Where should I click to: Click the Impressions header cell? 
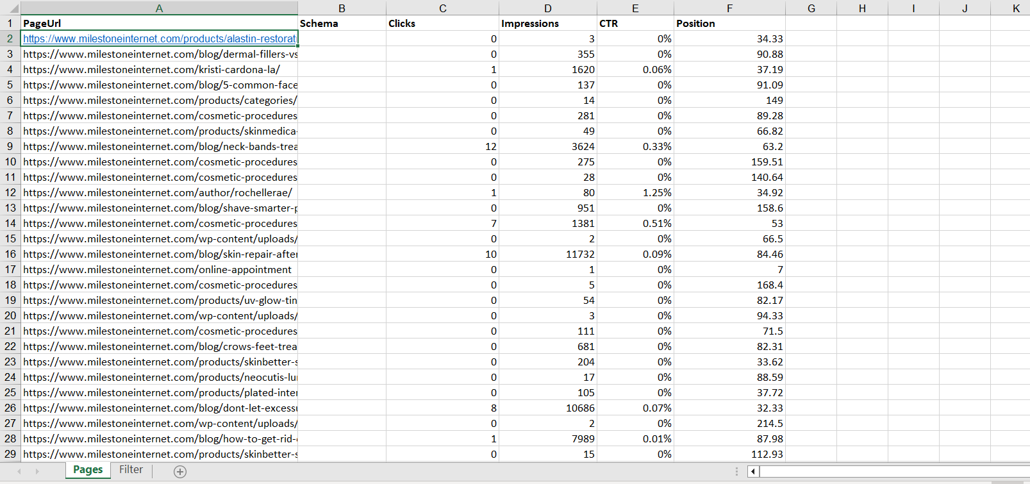point(547,23)
